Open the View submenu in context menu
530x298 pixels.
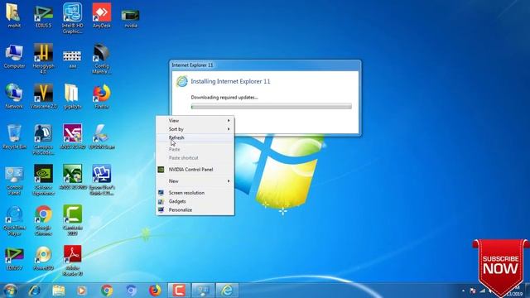pos(195,121)
